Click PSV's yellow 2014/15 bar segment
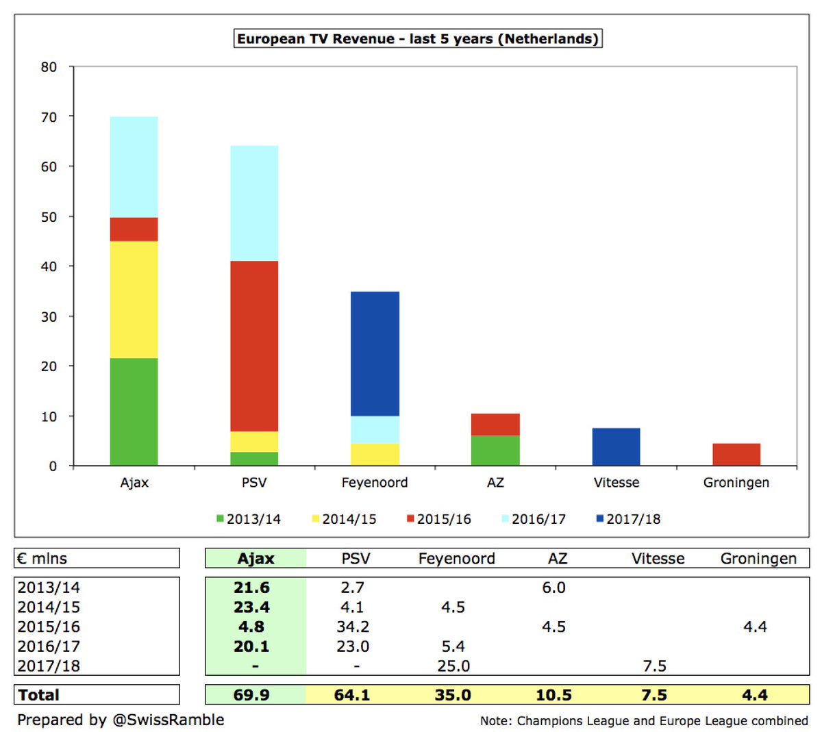 click(x=254, y=442)
